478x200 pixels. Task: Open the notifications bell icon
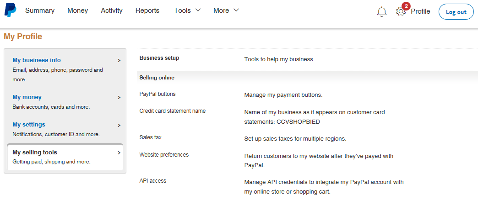[x=381, y=12]
